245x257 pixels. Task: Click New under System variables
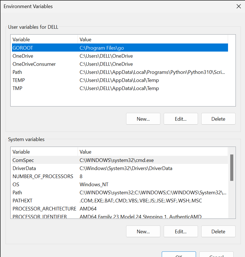(143, 231)
